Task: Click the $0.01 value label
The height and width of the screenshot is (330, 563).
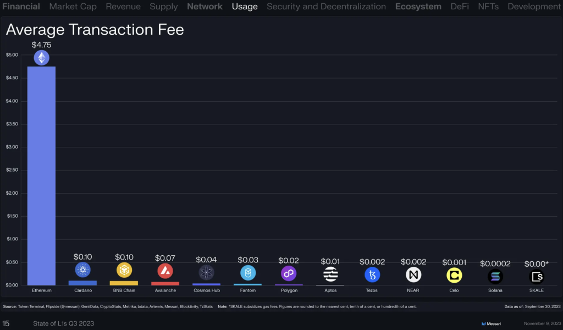Action: (330, 261)
